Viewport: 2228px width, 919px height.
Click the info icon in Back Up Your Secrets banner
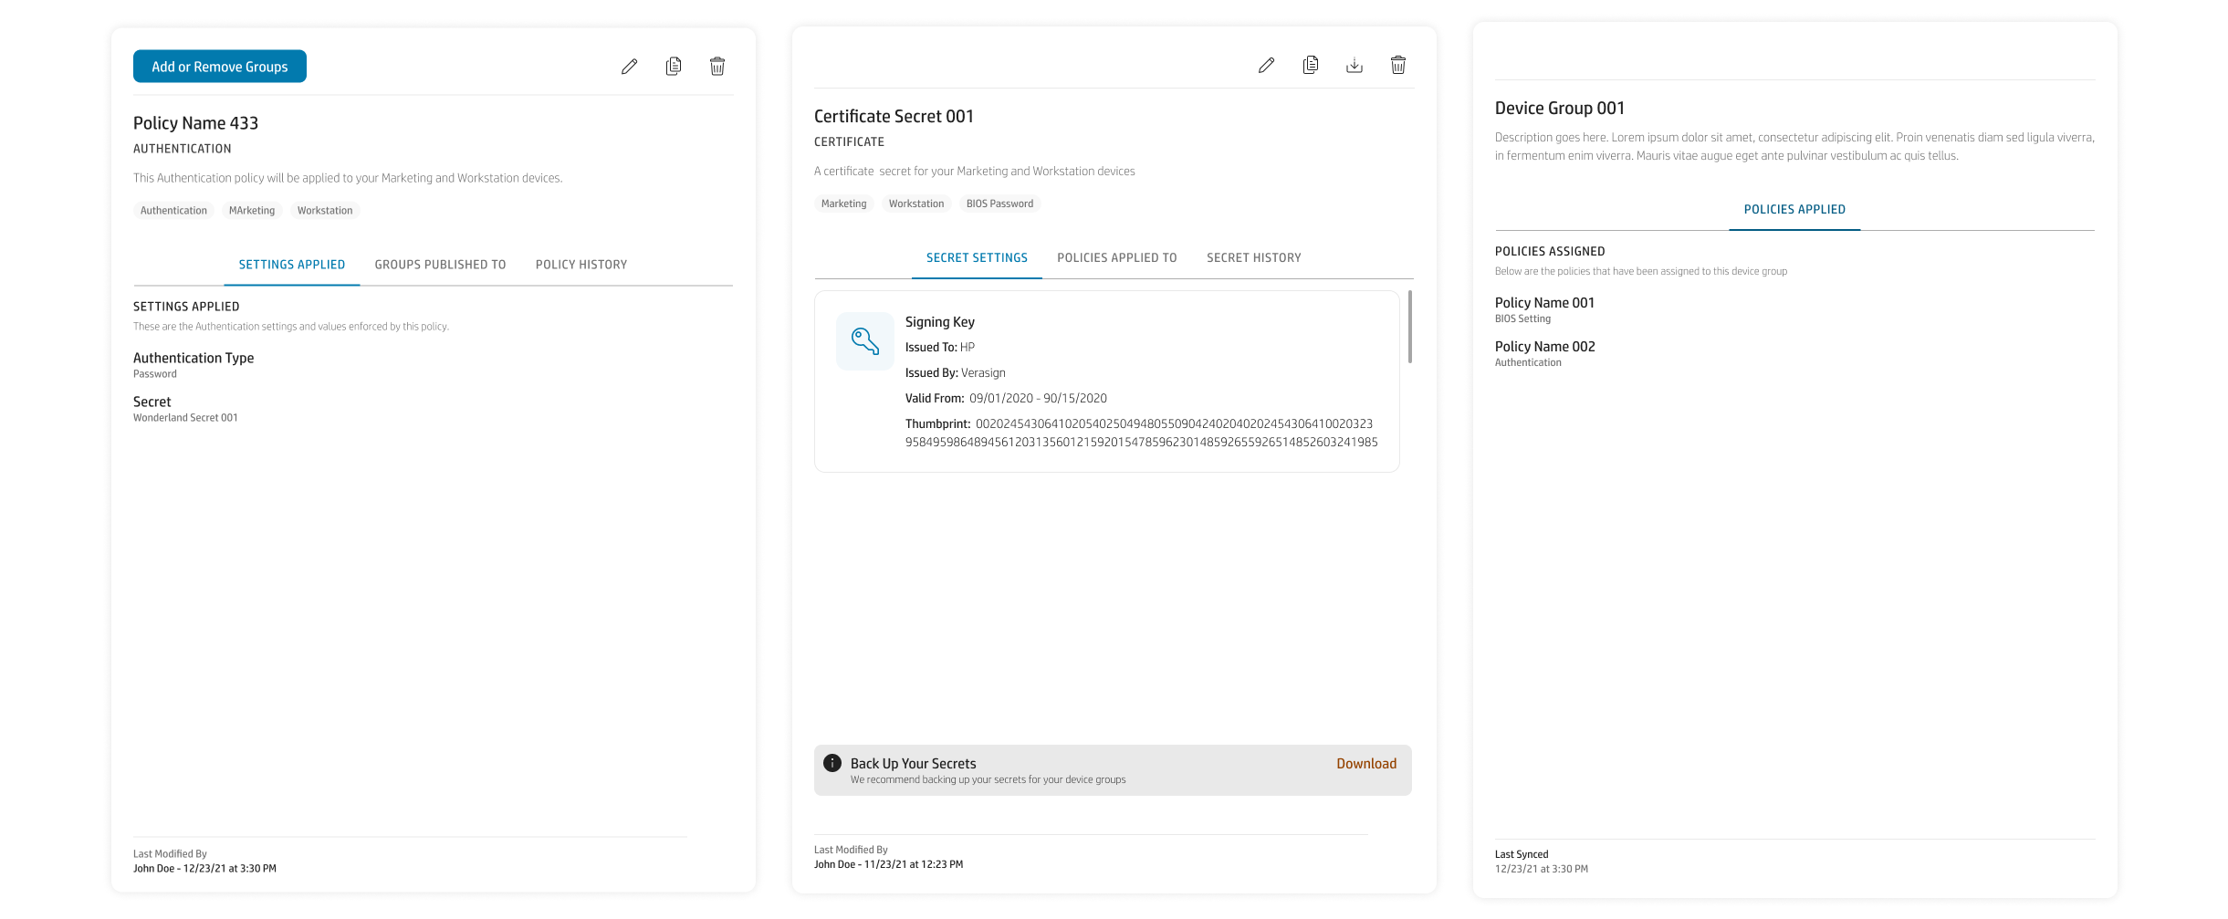click(832, 763)
